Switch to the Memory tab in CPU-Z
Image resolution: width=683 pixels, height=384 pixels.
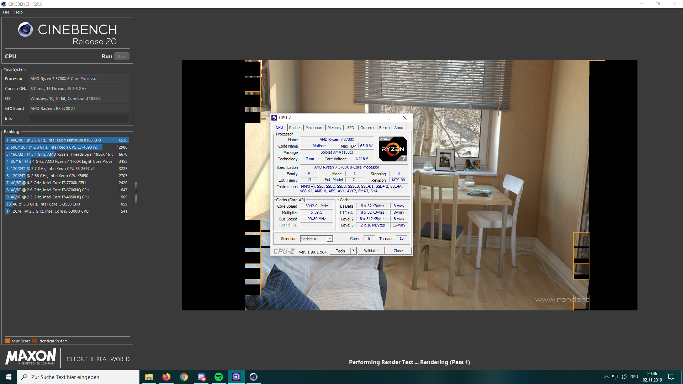pos(334,128)
